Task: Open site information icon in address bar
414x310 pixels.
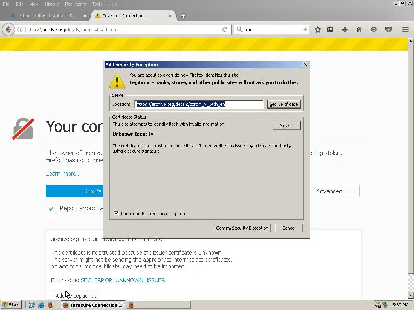Action: pyautogui.click(x=20, y=30)
